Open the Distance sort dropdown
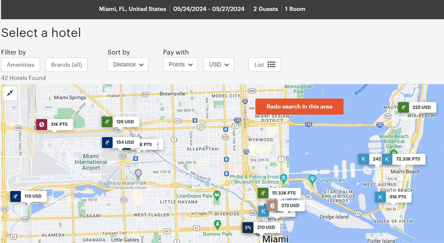The height and width of the screenshot is (243, 444). pyautogui.click(x=128, y=65)
